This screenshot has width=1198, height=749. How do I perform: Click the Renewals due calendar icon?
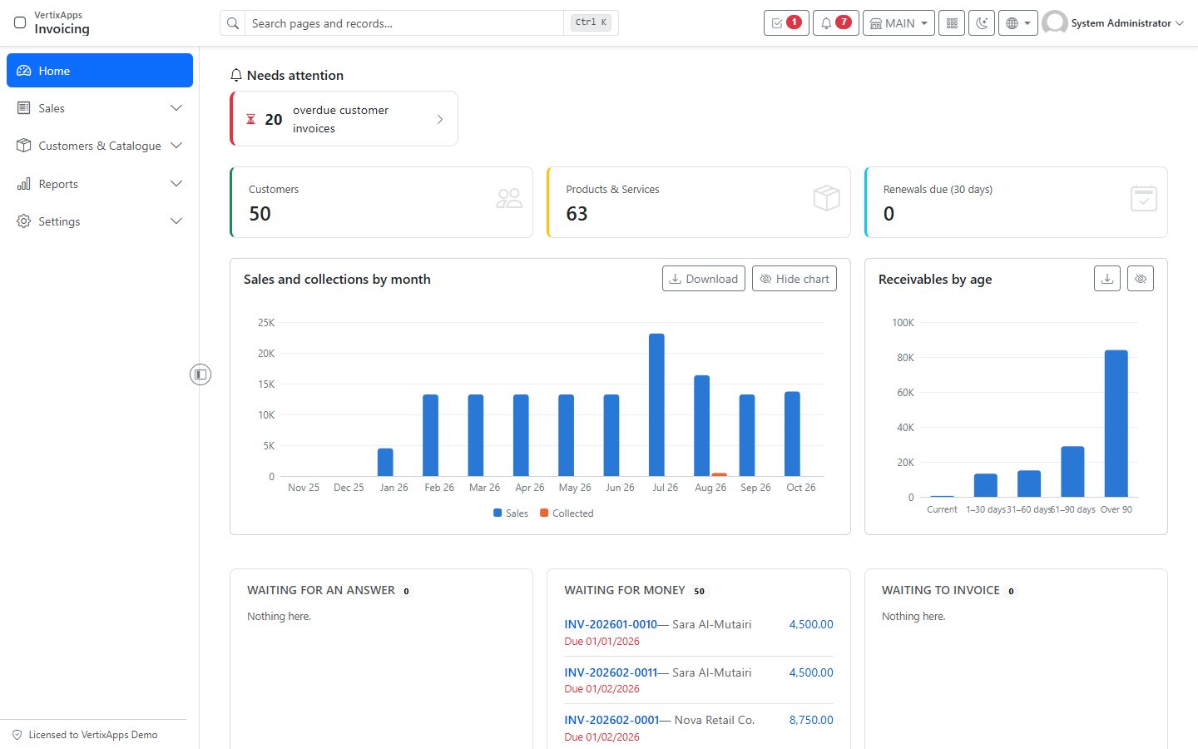[x=1144, y=198]
